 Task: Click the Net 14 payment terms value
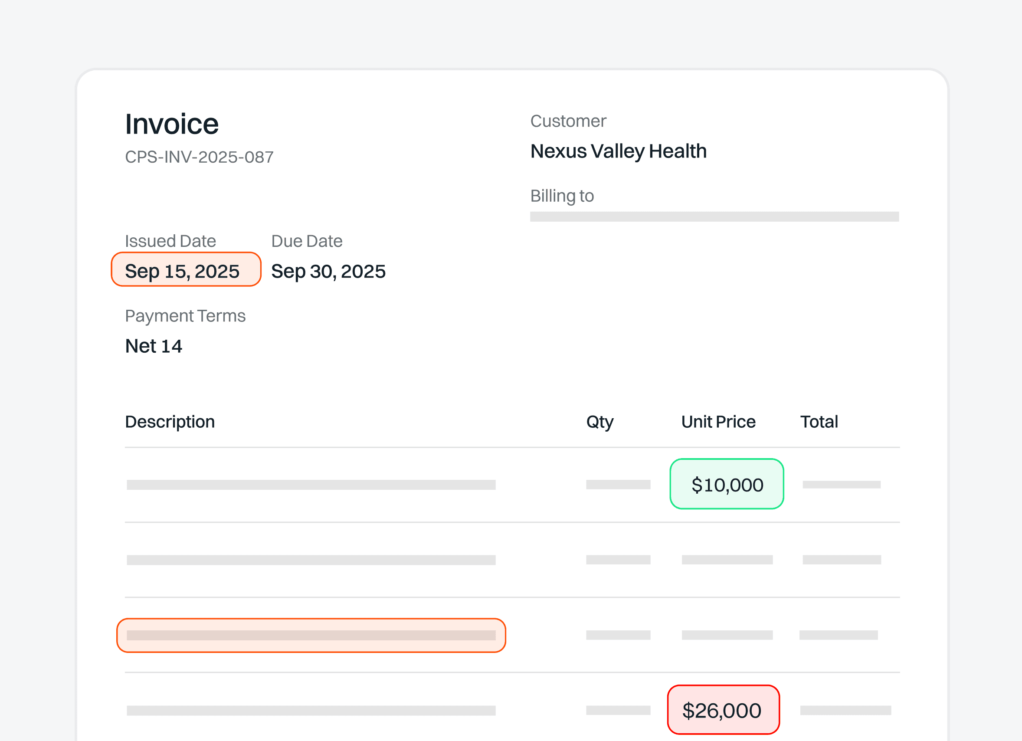tap(153, 346)
